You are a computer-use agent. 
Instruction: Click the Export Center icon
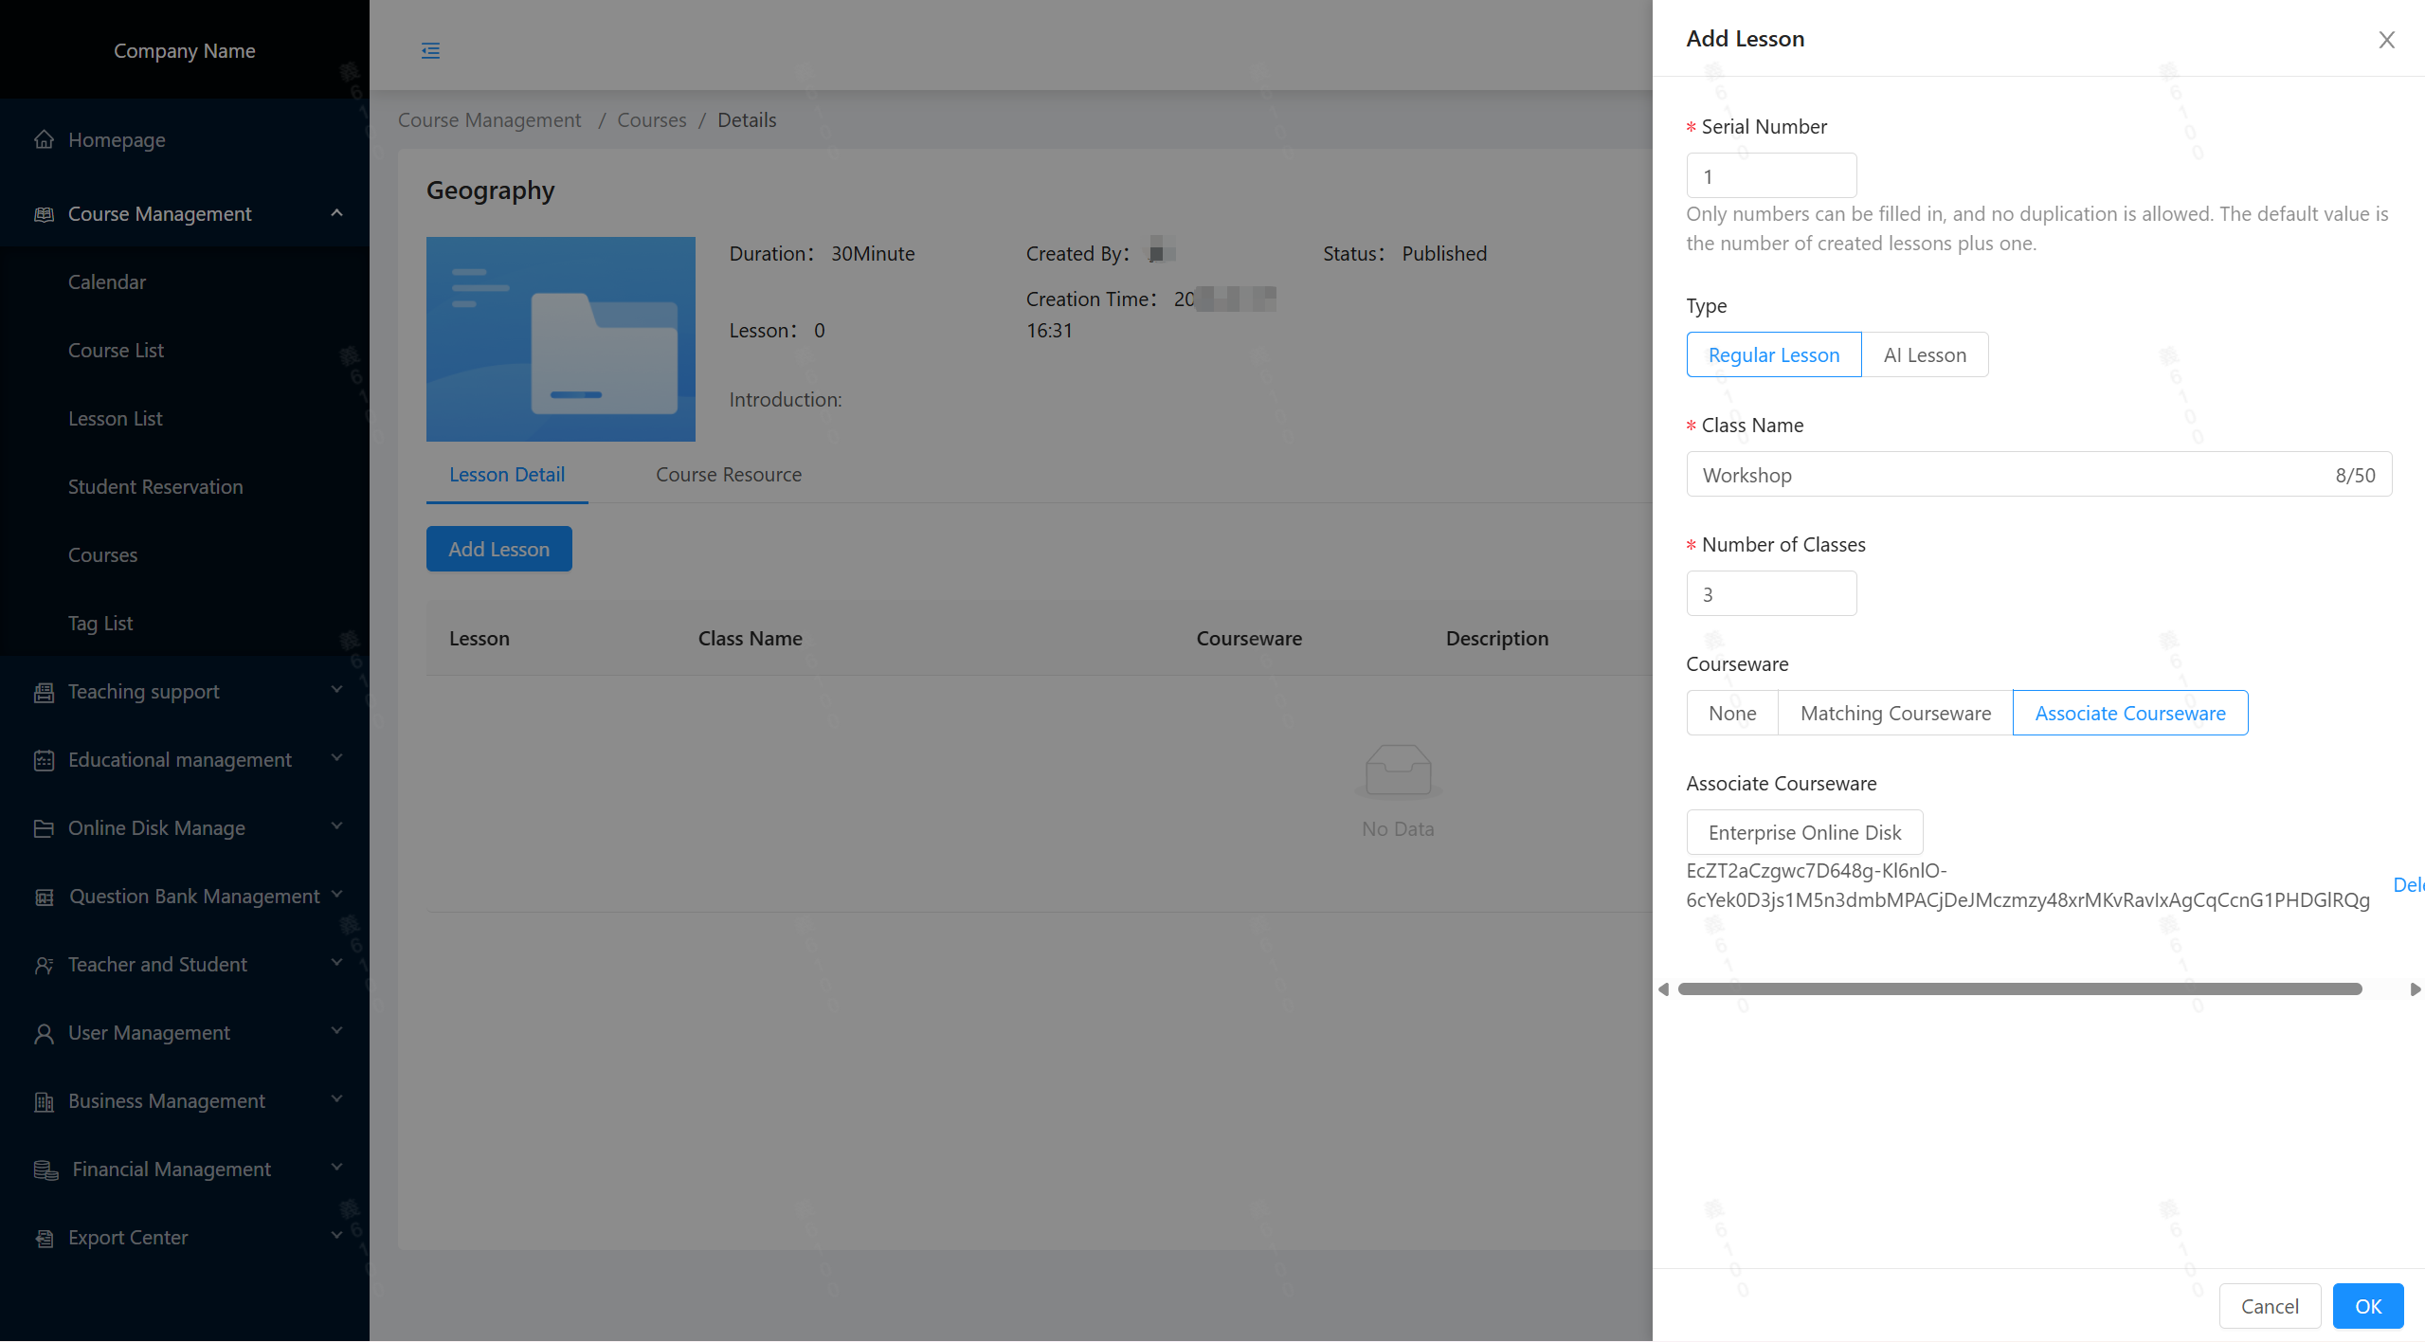tap(44, 1238)
